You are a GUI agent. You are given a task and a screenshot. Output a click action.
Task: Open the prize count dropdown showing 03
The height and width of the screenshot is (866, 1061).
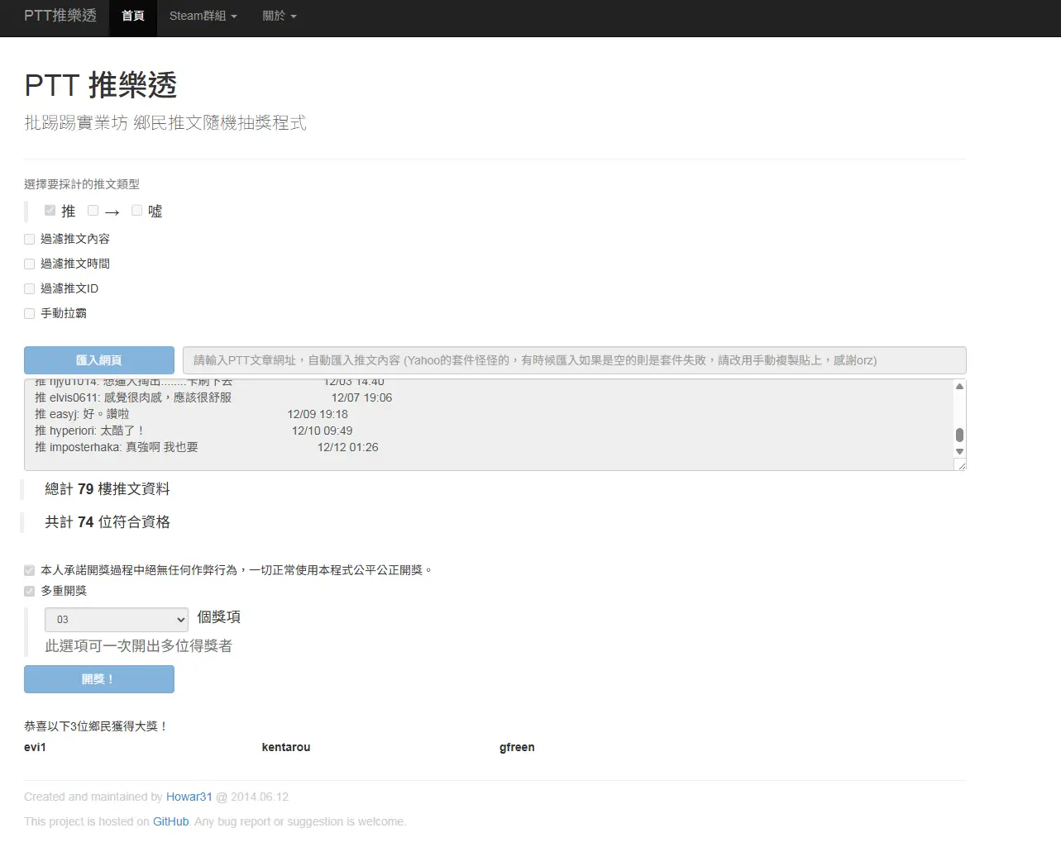[x=117, y=620]
